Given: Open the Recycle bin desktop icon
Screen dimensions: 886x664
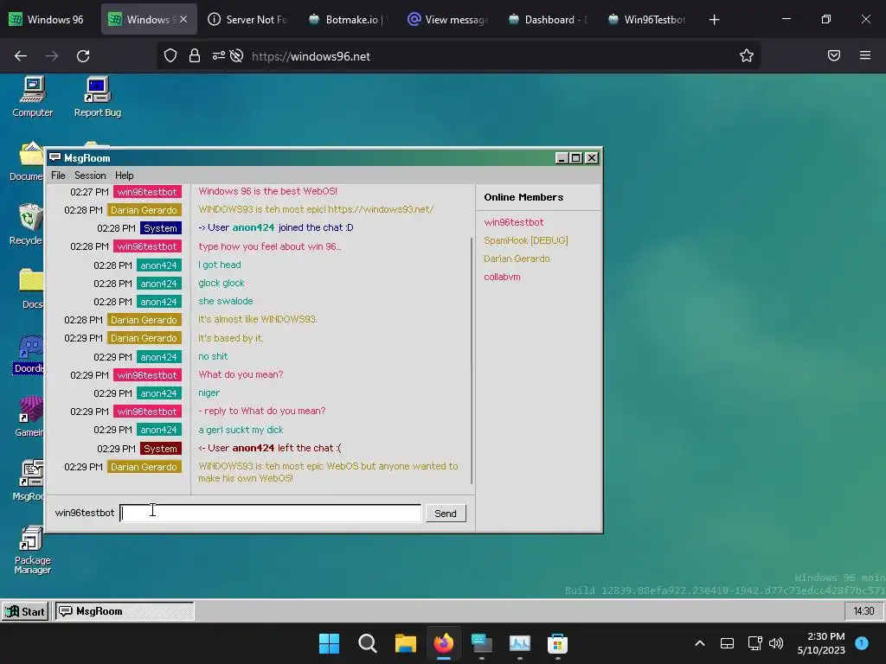Looking at the screenshot, I should click(27, 224).
